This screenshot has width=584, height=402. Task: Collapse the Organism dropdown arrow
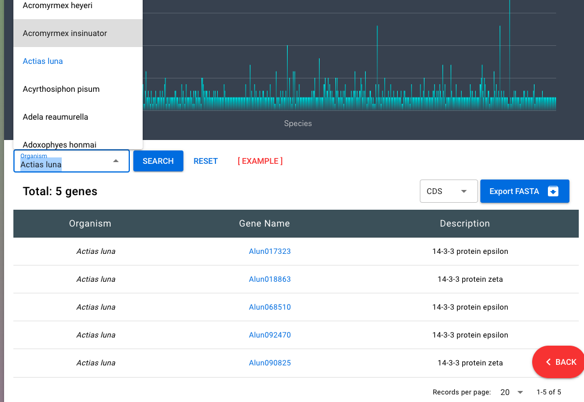pyautogui.click(x=116, y=161)
